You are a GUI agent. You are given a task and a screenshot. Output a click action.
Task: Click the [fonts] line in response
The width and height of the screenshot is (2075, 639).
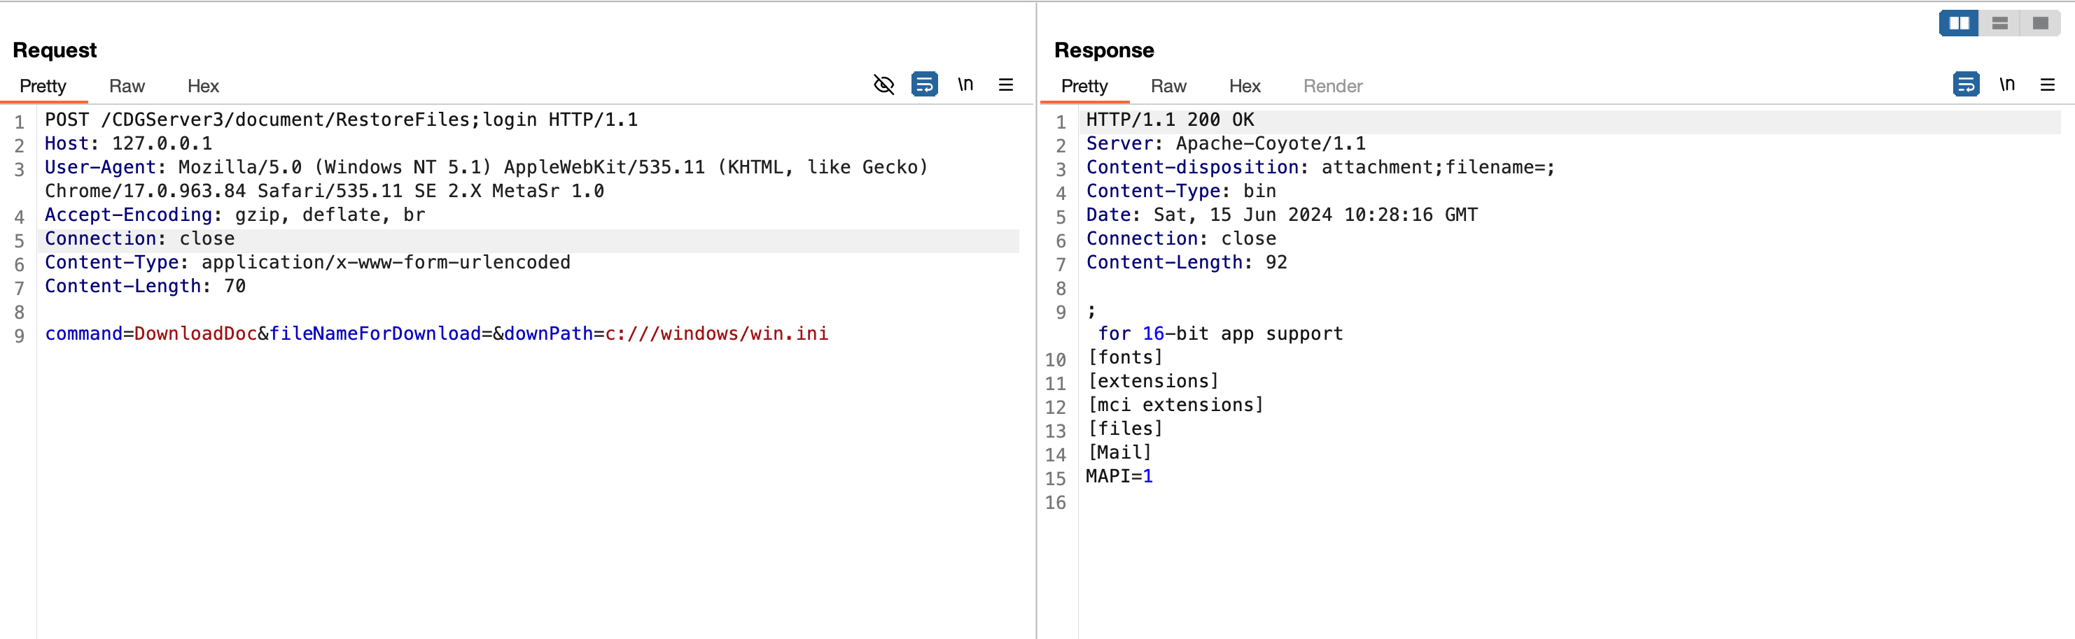(x=1124, y=357)
